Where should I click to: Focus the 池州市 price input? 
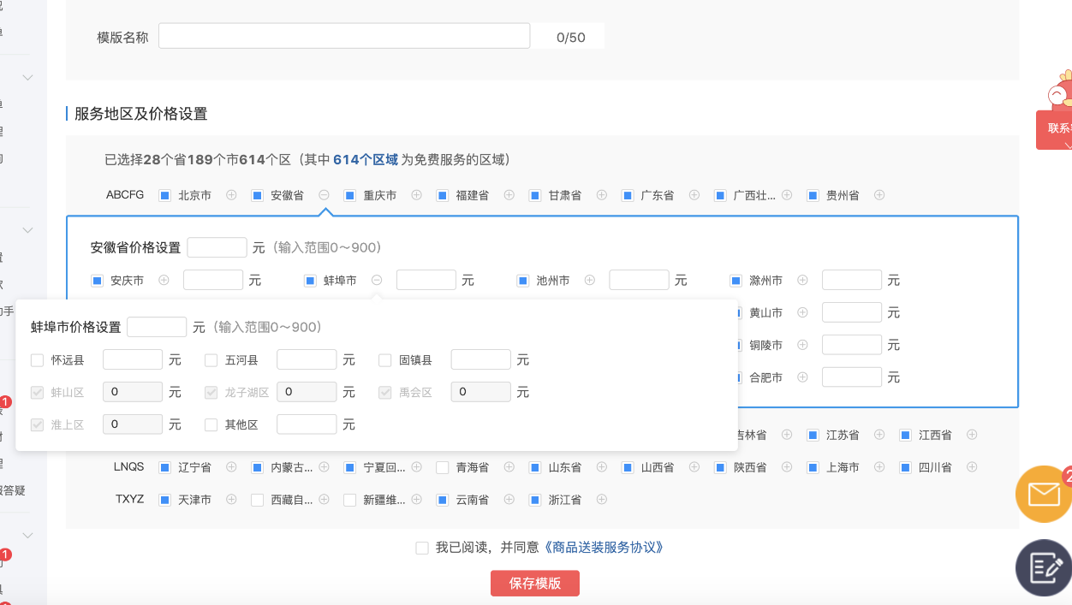pos(639,280)
